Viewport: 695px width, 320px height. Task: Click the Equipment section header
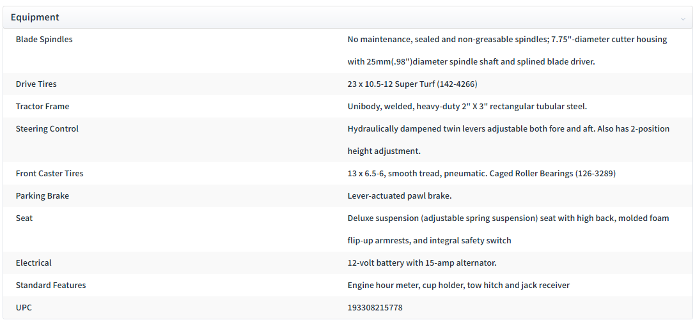pos(348,18)
